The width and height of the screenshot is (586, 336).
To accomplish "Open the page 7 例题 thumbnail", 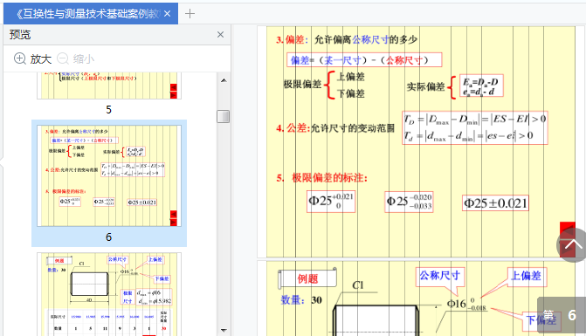I will click(x=109, y=294).
